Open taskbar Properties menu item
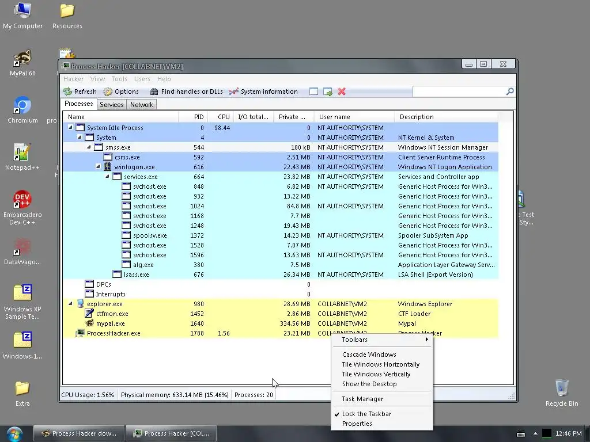This screenshot has height=442, width=590. point(382,424)
